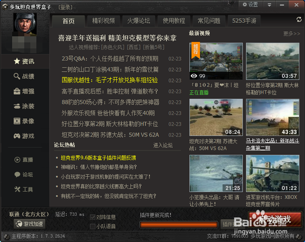Viewport: 305px width, 242px height.
Task: Open news item 外服欢乐视频 爸爸快看
Action: (108, 113)
